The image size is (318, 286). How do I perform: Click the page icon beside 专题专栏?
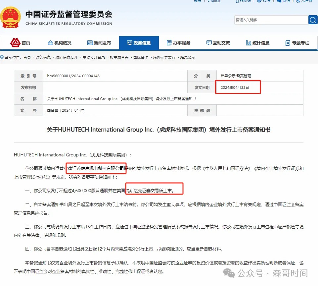(x=288, y=43)
